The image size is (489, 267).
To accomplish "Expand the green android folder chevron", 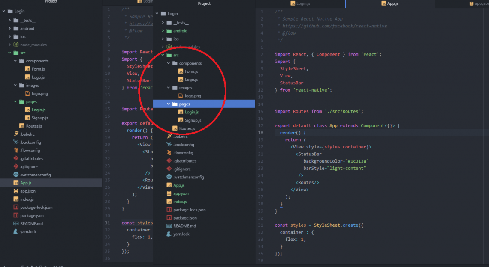I will tap(163, 31).
